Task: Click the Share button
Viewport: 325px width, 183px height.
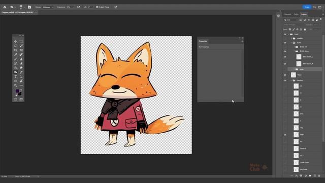Action: click(x=307, y=7)
